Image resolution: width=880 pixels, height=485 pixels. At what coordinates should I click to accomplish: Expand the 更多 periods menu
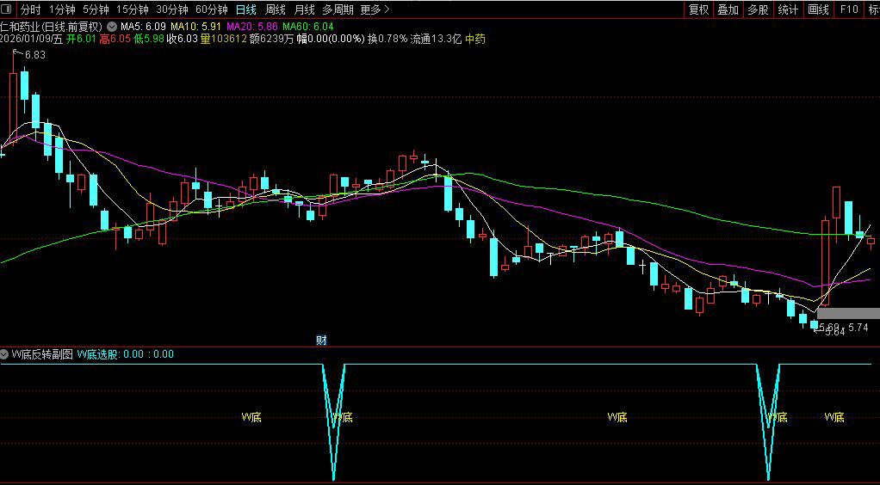click(375, 9)
